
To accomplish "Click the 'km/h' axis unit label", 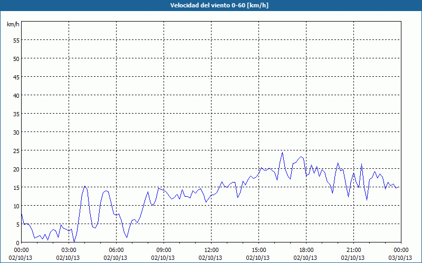I will pyautogui.click(x=13, y=24).
